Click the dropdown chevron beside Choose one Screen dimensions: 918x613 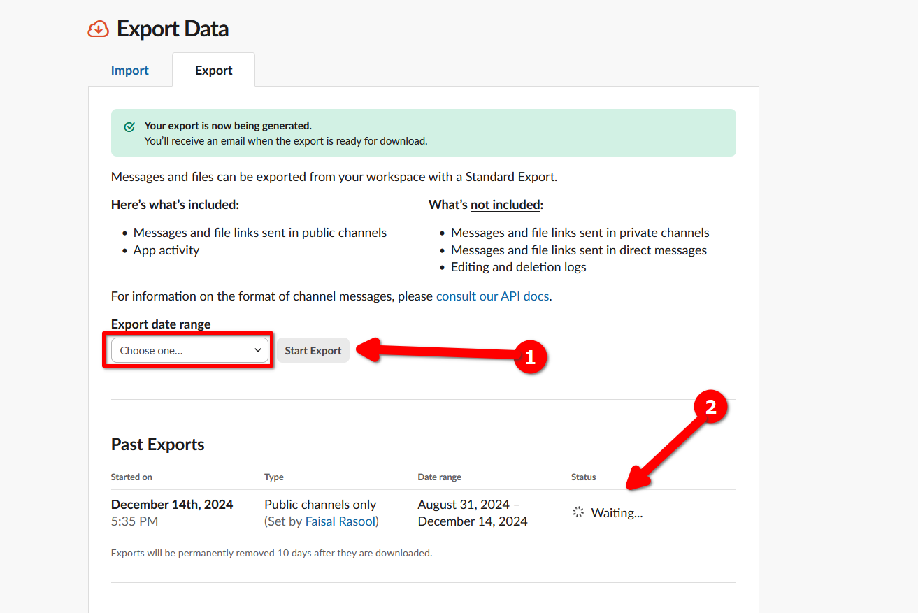[x=257, y=350]
